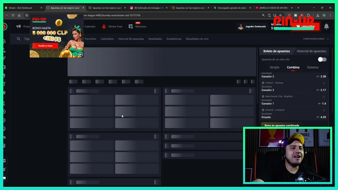Screen dimensions: 338x190
Task: Remove the Fulham - Chelsea bet with X
Action: [324, 83]
